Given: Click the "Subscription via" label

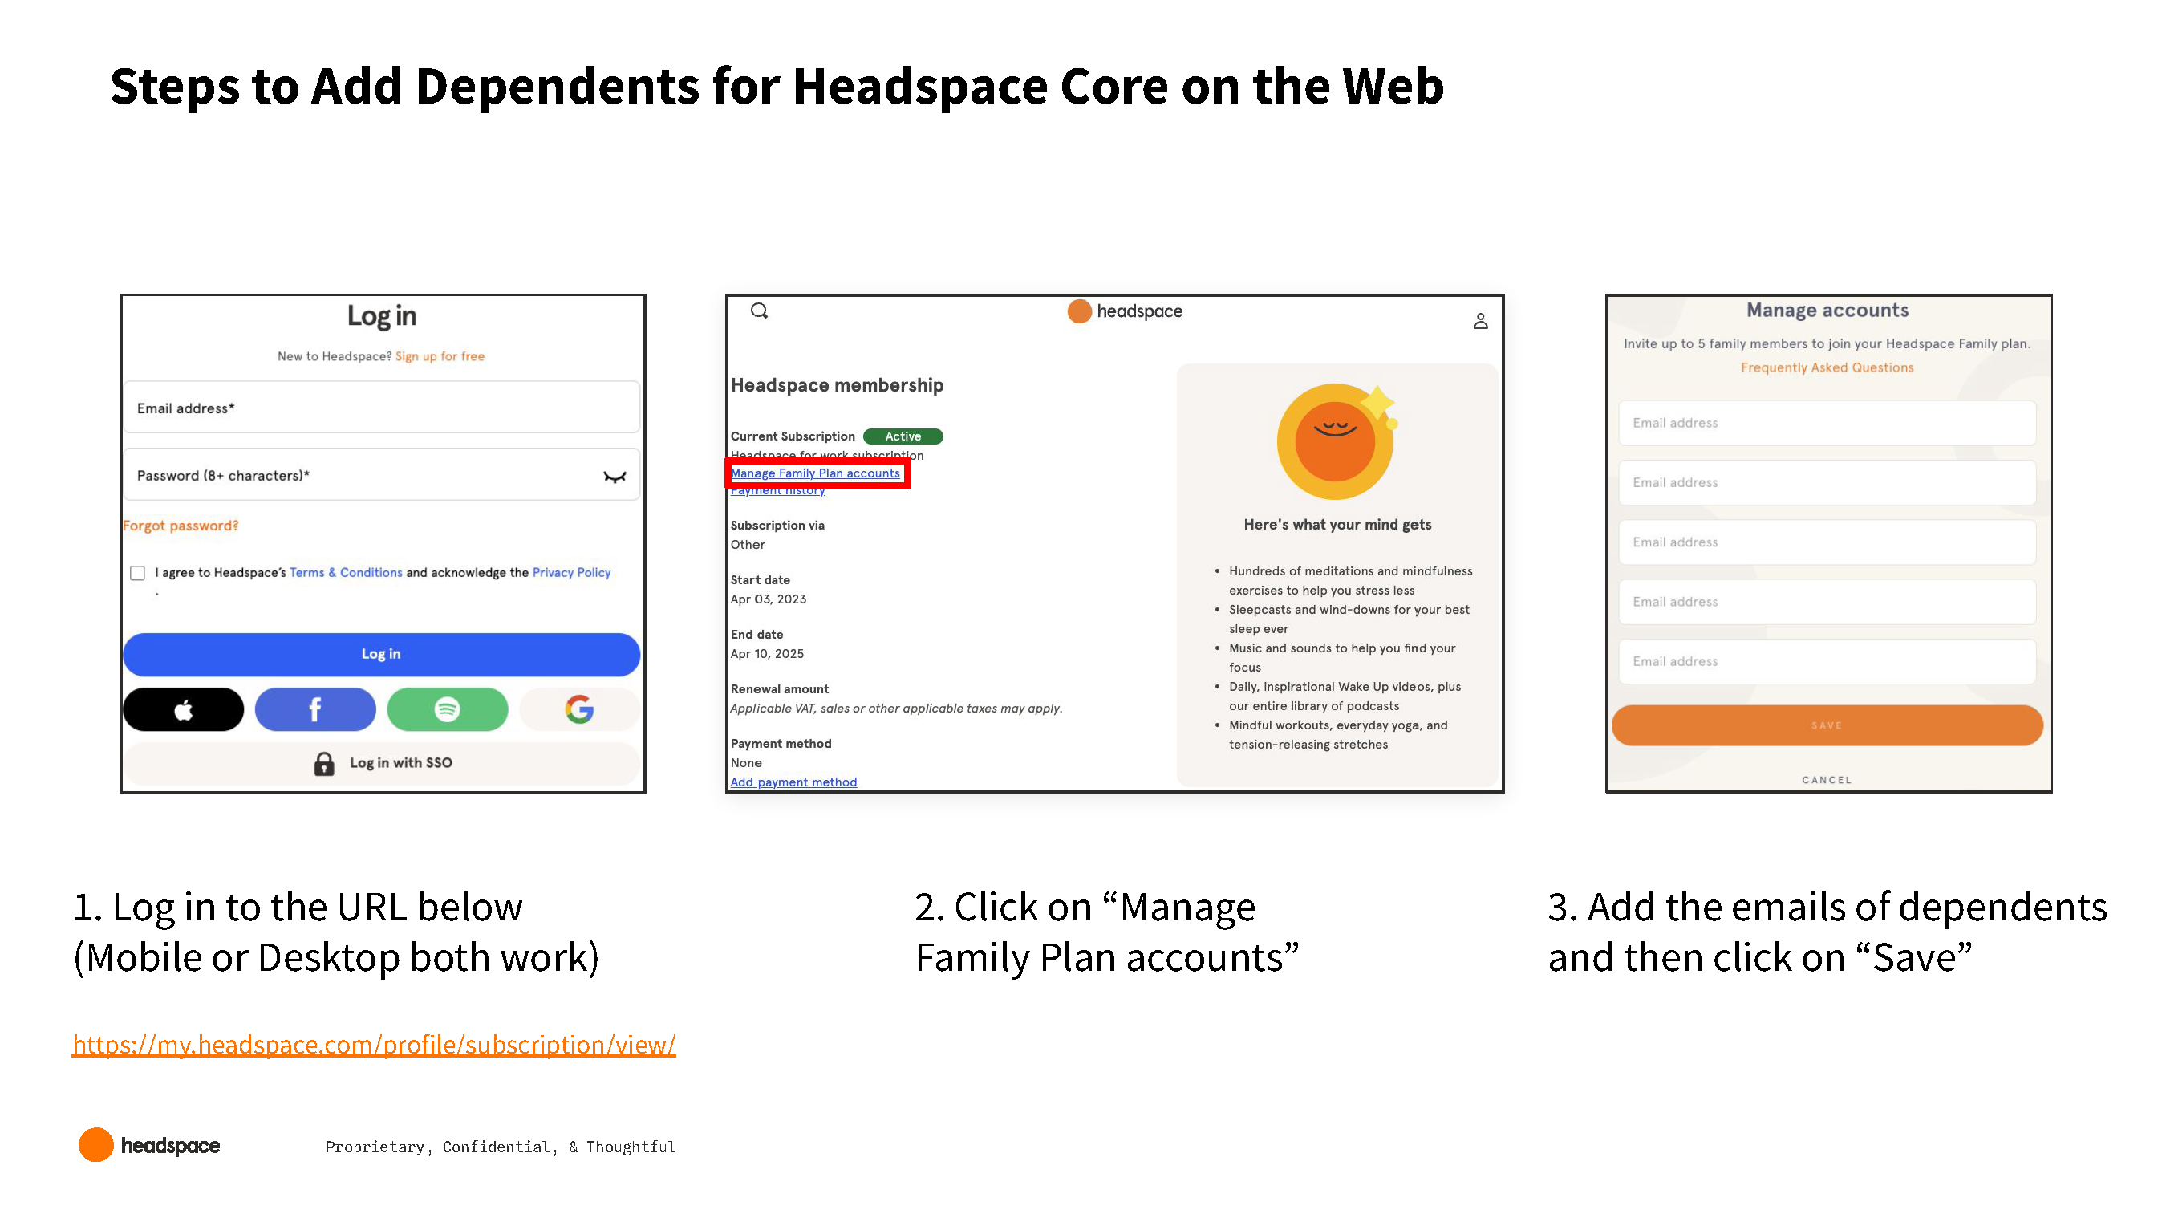Looking at the screenshot, I should point(777,526).
